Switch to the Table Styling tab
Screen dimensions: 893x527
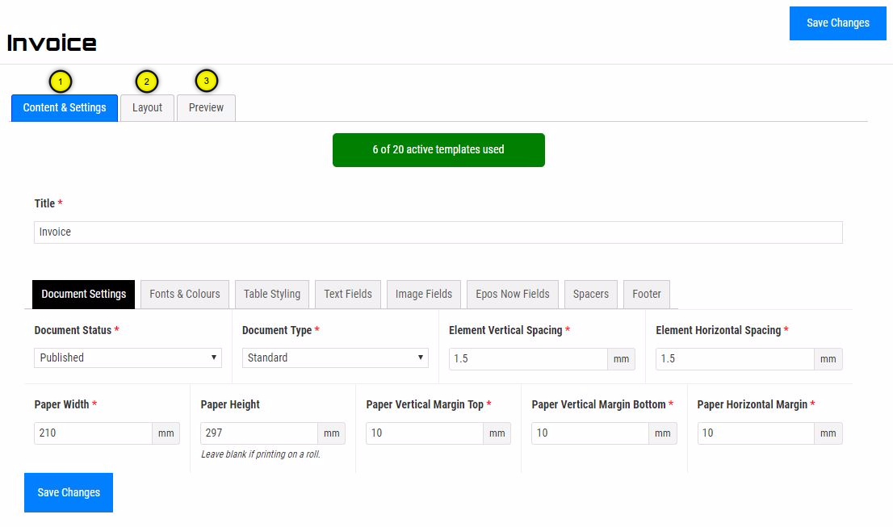tap(272, 295)
